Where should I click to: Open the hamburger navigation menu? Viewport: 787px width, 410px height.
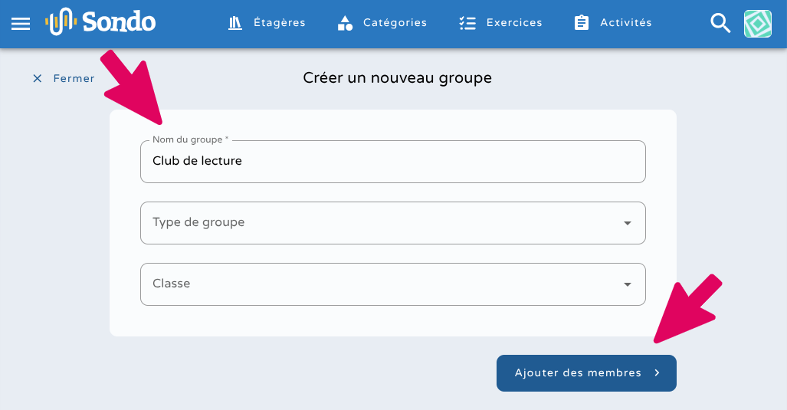coord(21,23)
